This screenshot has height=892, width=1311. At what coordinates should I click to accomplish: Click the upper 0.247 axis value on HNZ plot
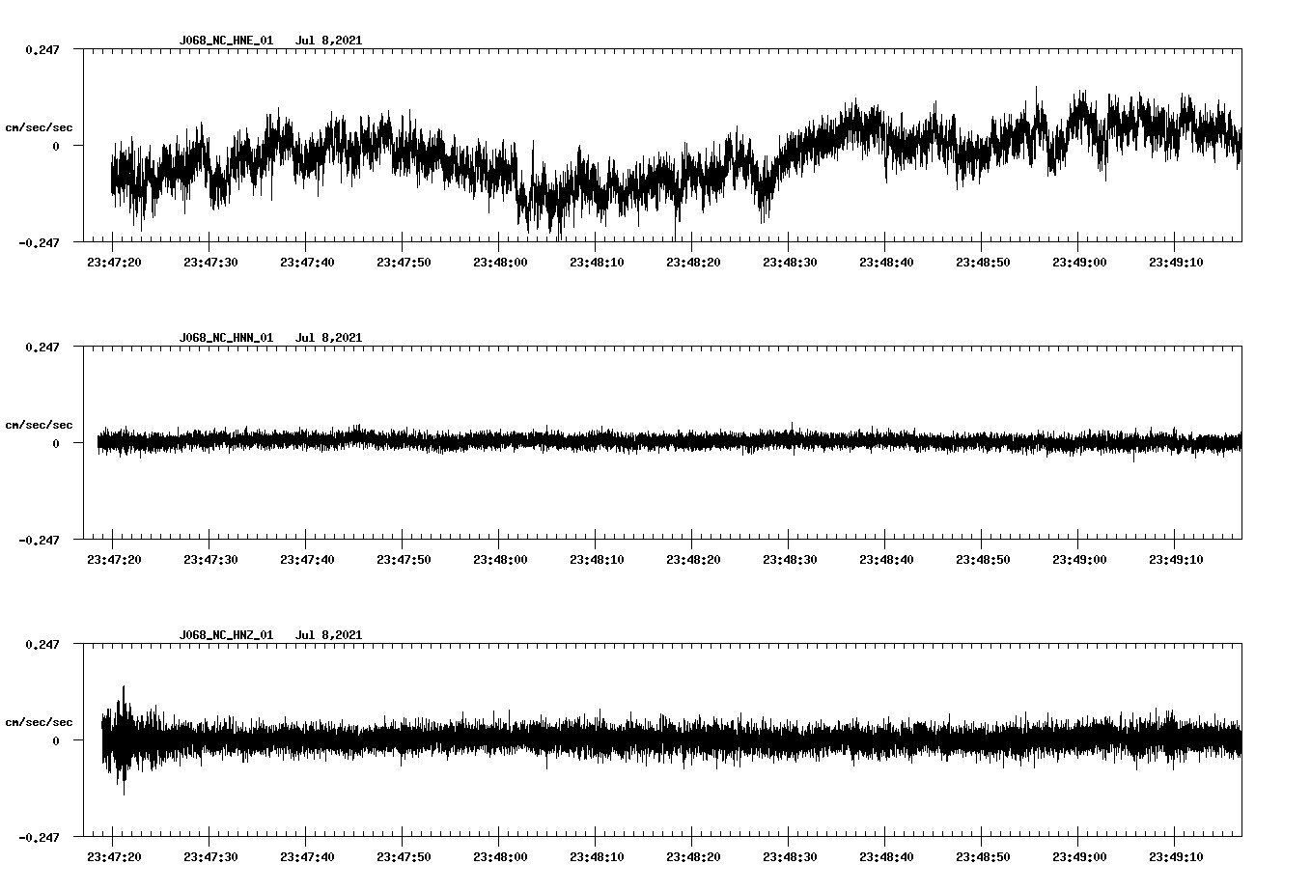coord(42,644)
